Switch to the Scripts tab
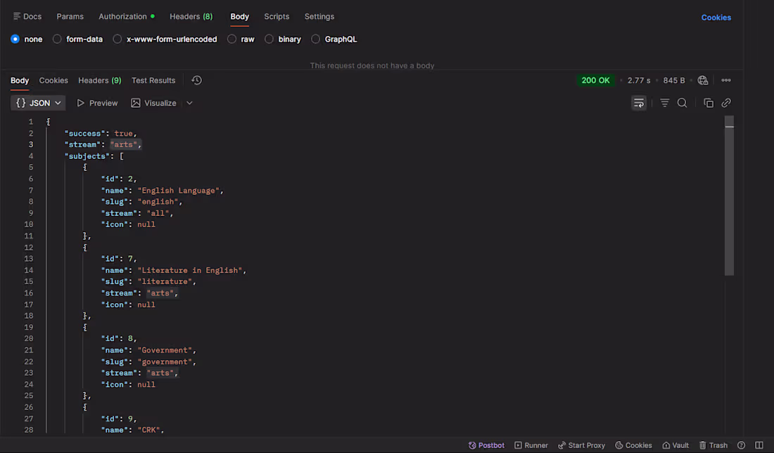774x453 pixels. tap(277, 16)
